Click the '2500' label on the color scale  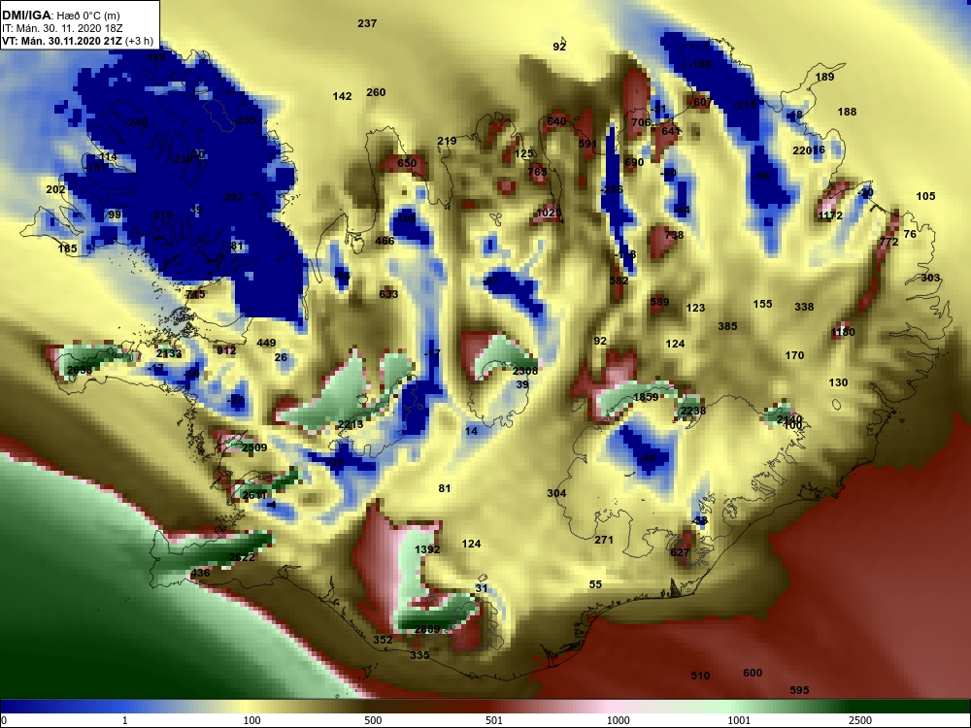coord(860,720)
